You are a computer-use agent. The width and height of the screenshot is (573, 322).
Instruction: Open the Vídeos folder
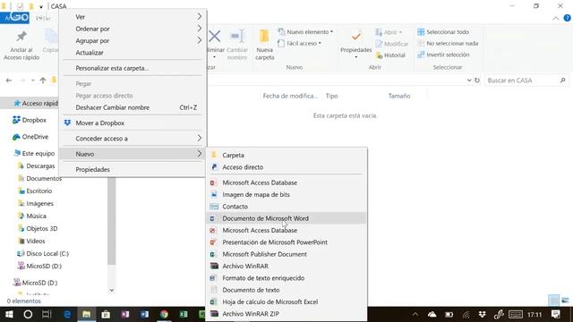click(31, 241)
